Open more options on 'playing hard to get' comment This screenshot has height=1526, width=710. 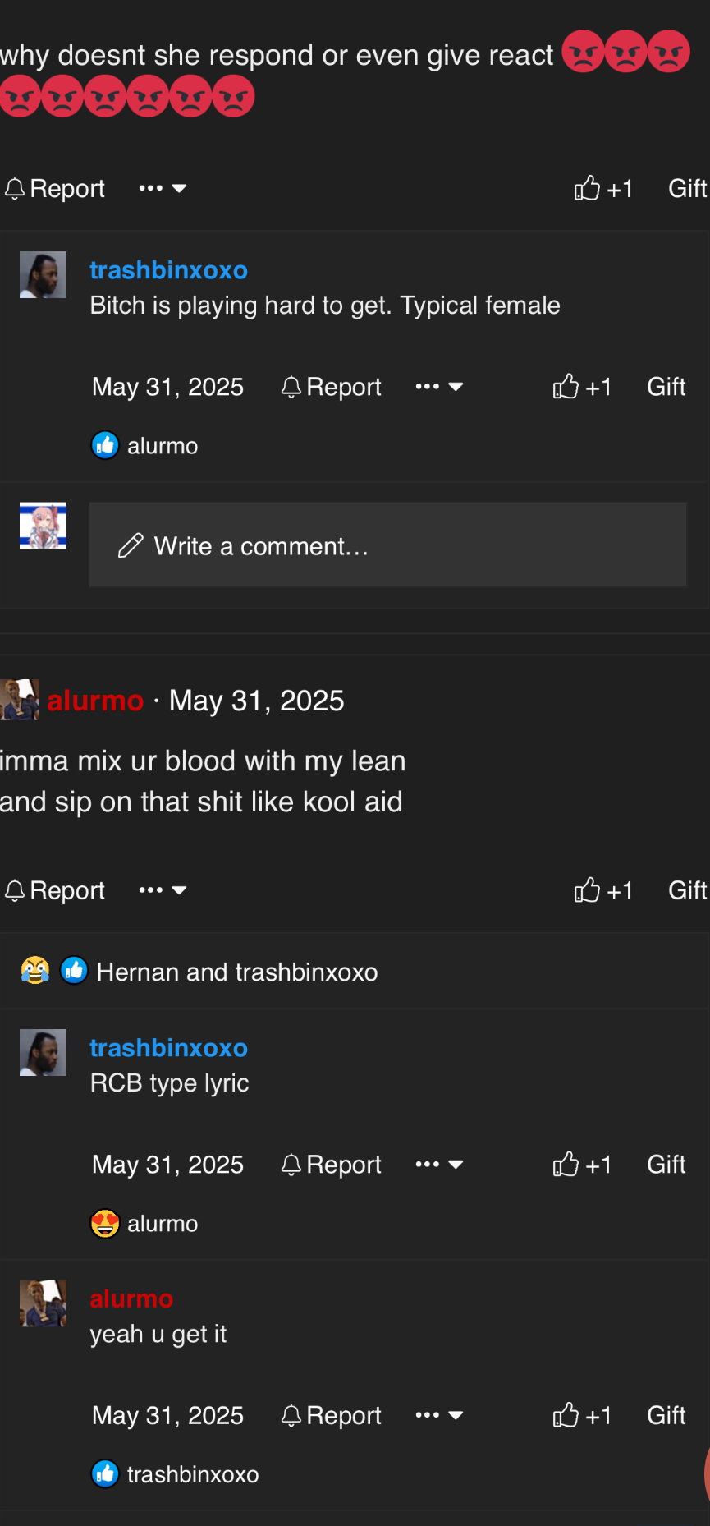click(x=439, y=387)
